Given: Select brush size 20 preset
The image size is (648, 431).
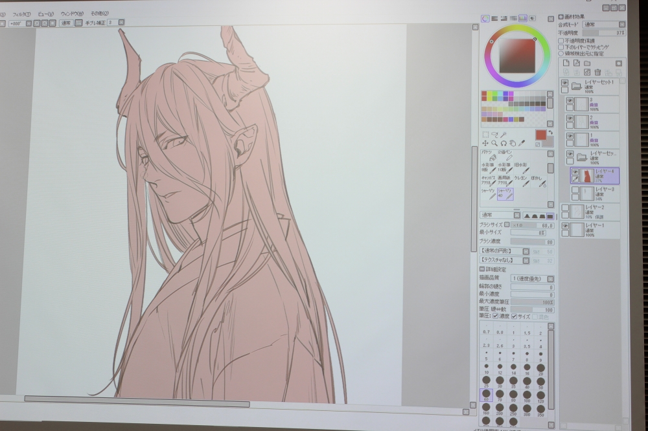Looking at the screenshot, I should point(540,369).
